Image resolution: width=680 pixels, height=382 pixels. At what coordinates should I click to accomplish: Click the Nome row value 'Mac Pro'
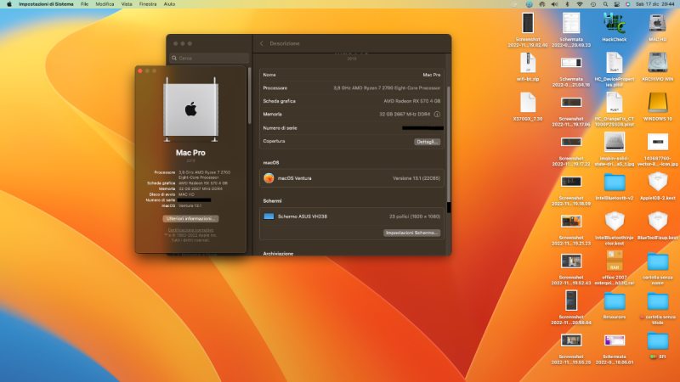click(432, 75)
